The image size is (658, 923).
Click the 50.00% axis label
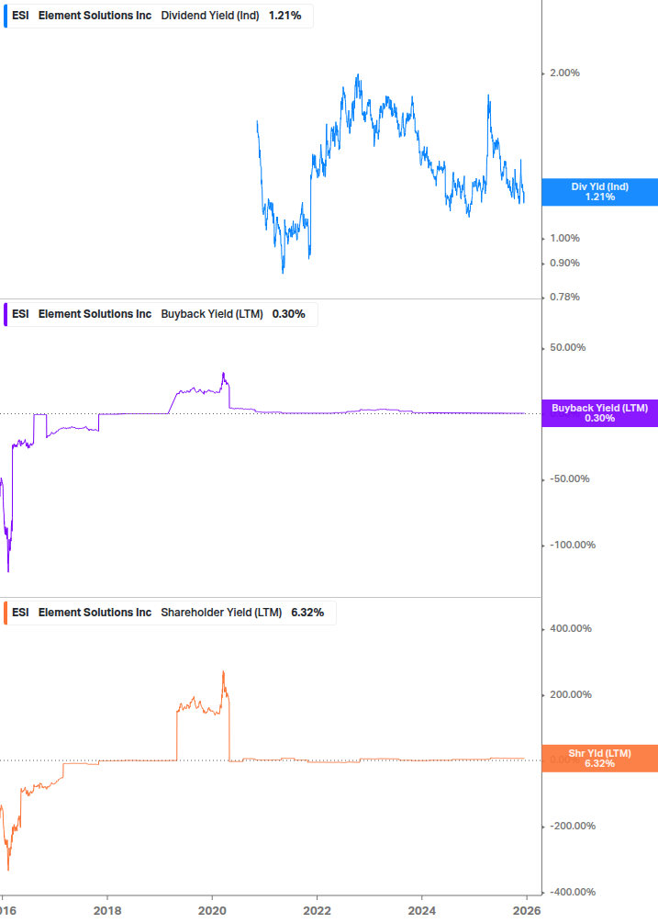pyautogui.click(x=567, y=348)
